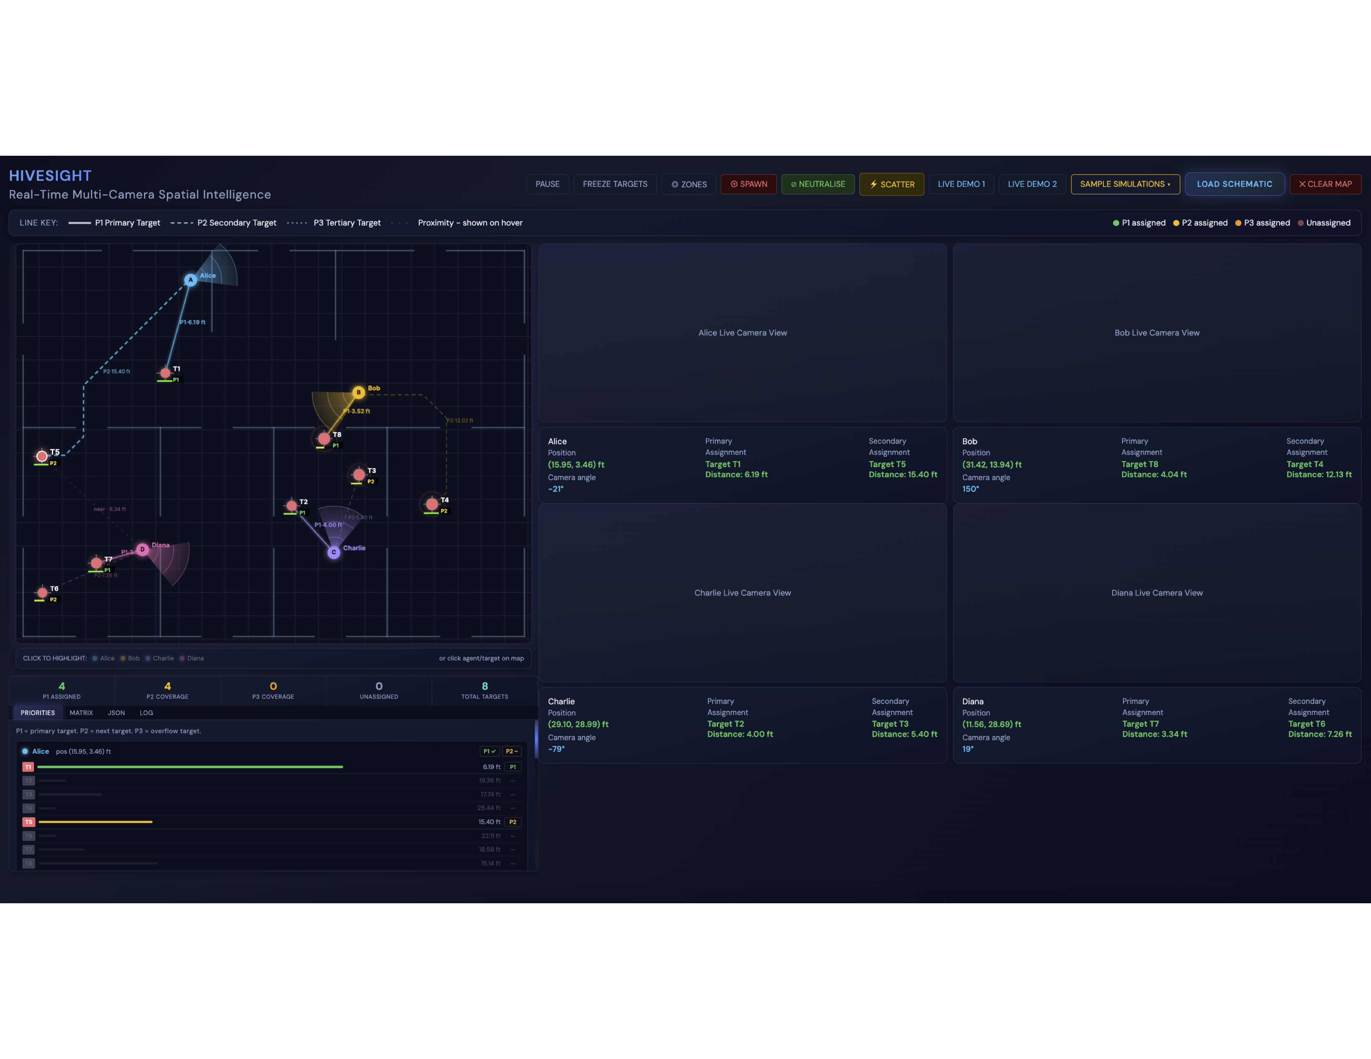
Task: Open the JSON tab
Action: click(x=116, y=713)
